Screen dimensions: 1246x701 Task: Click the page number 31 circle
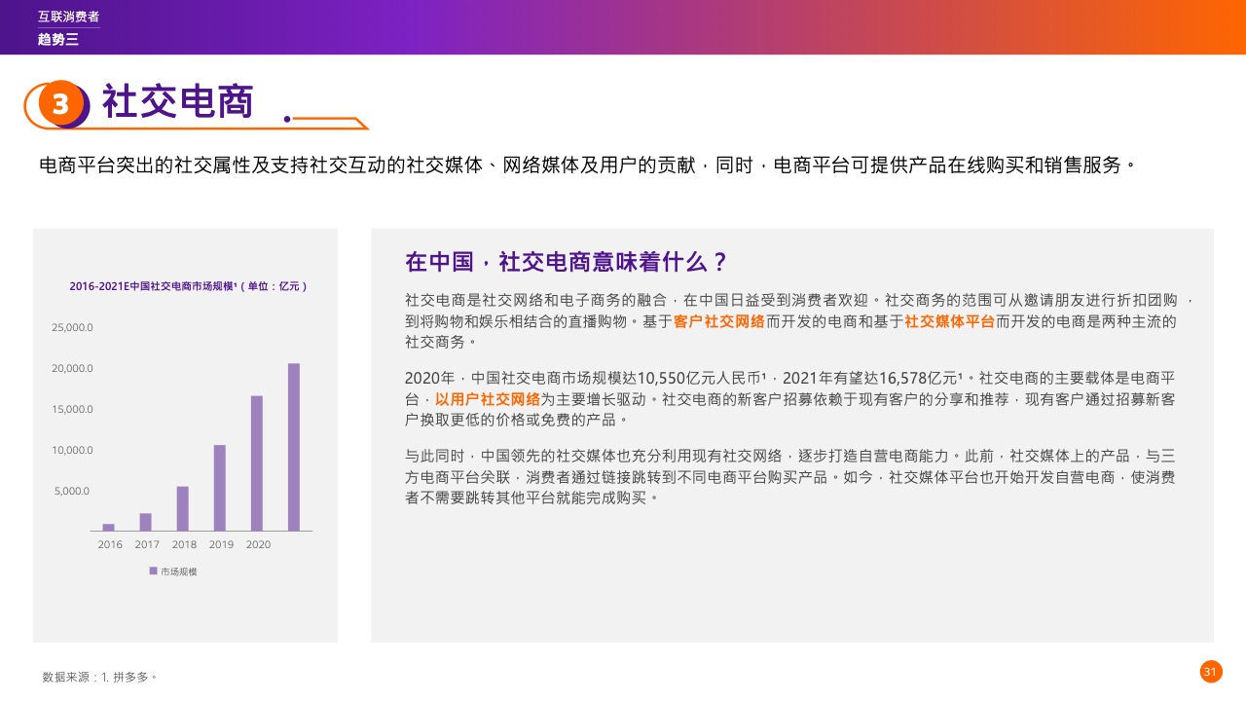coord(1211,672)
